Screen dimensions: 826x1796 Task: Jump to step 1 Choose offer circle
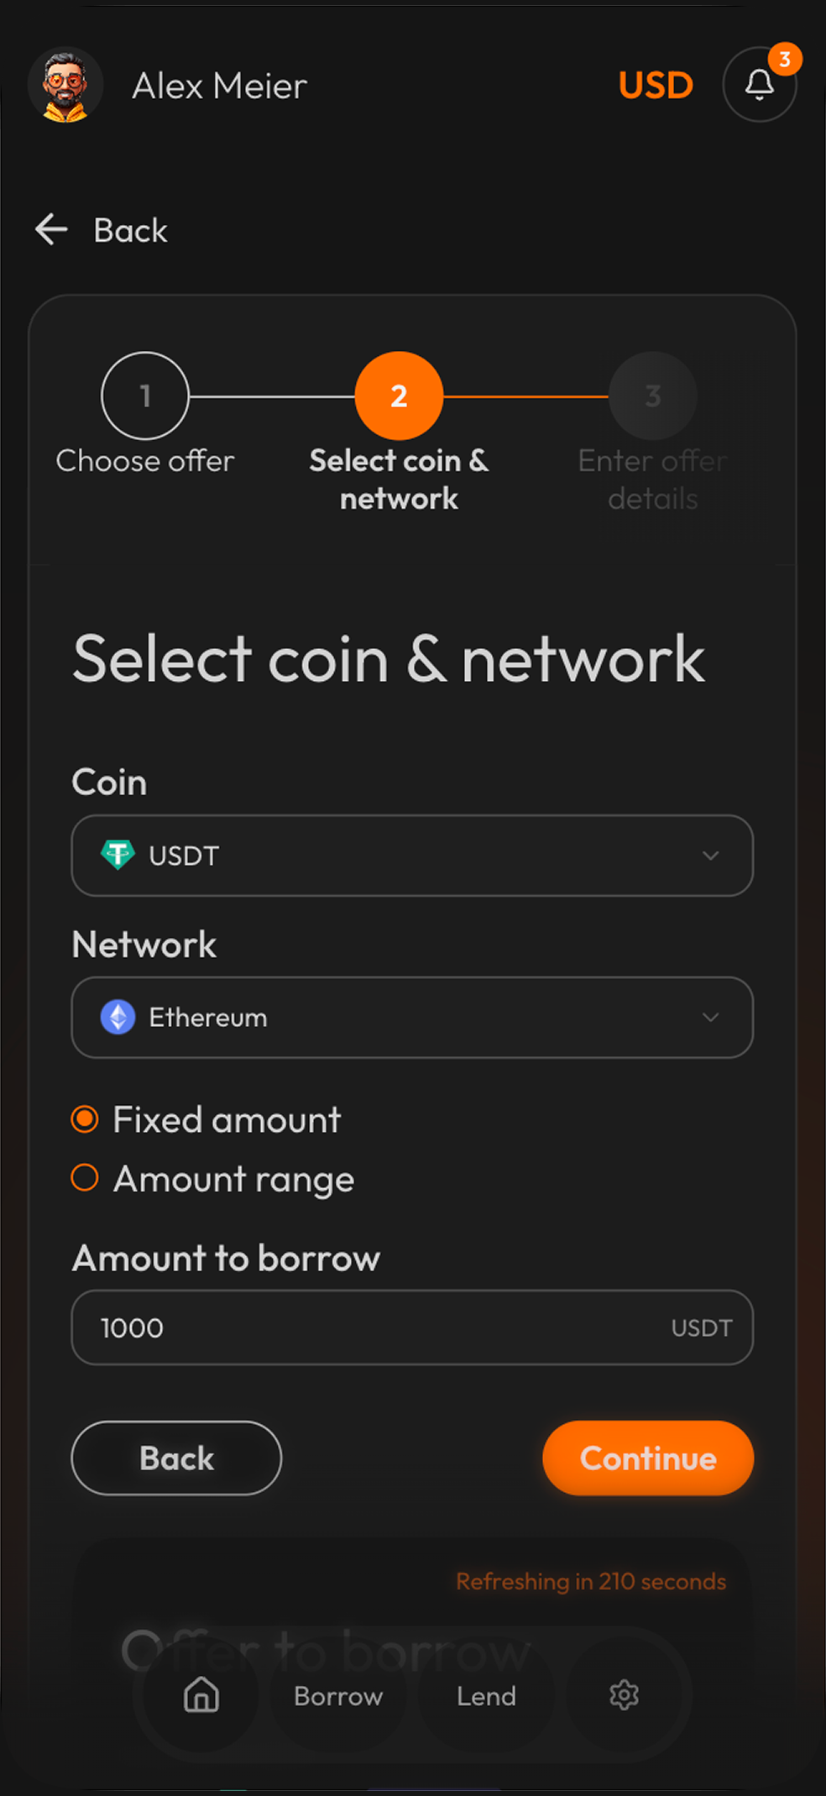pos(145,395)
